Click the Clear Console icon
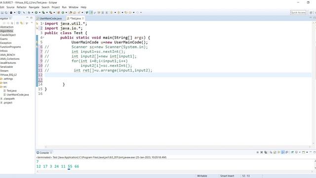This screenshot has width=316, height=178. pyautogui.click(x=271, y=152)
